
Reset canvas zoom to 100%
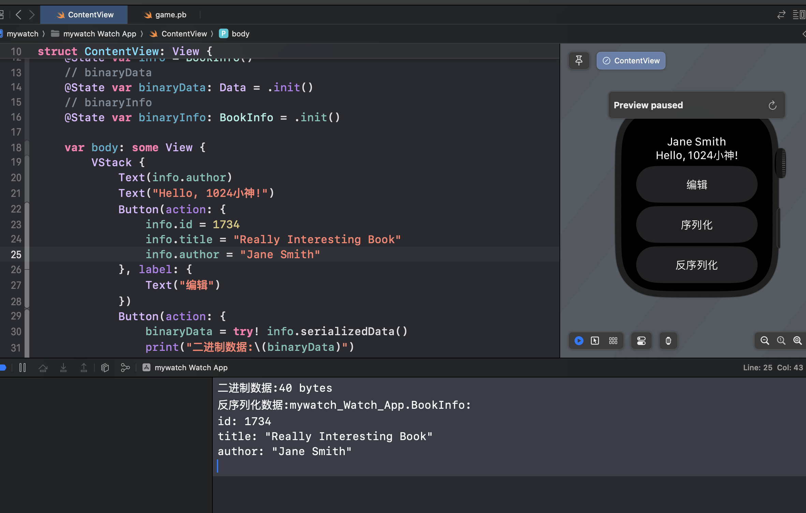pyautogui.click(x=781, y=341)
